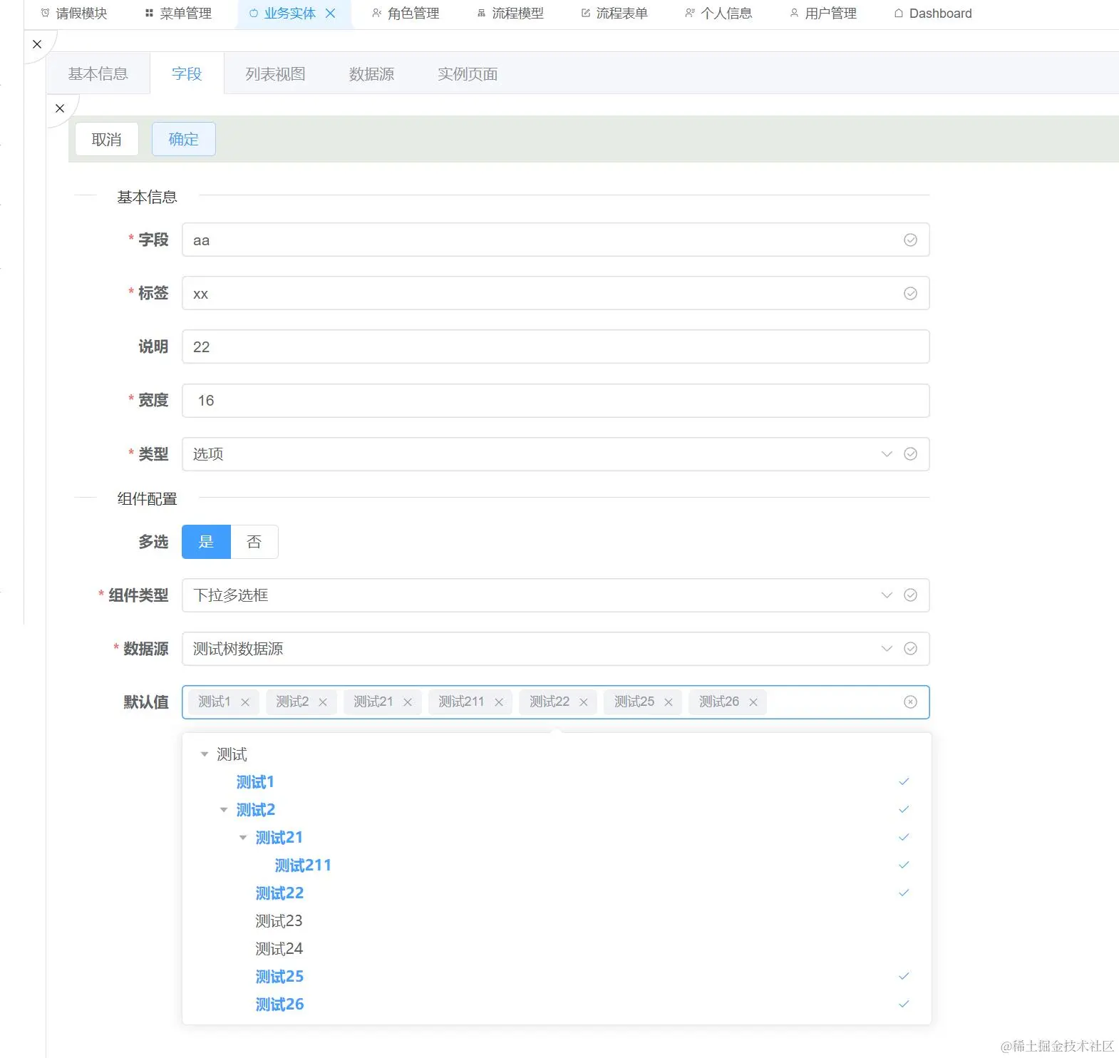This screenshot has height=1058, width=1119.
Task: Deselect 测试22 in the tree dropdown
Action: (x=279, y=893)
